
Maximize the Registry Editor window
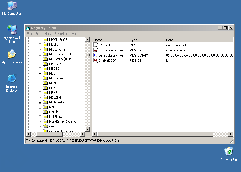click(225, 28)
